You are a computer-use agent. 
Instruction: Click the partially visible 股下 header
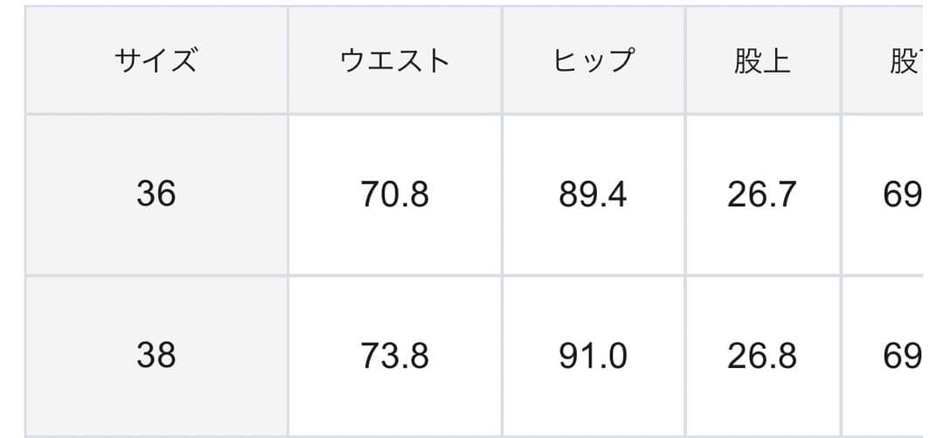click(x=902, y=61)
